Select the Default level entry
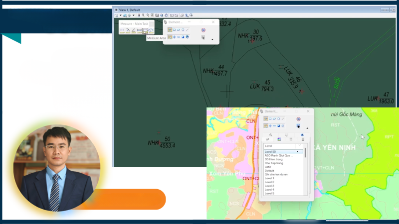The image size is (399, 224). [270, 171]
